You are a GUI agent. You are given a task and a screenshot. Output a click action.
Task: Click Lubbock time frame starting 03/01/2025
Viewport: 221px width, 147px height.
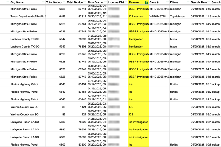(x=98, y=45)
